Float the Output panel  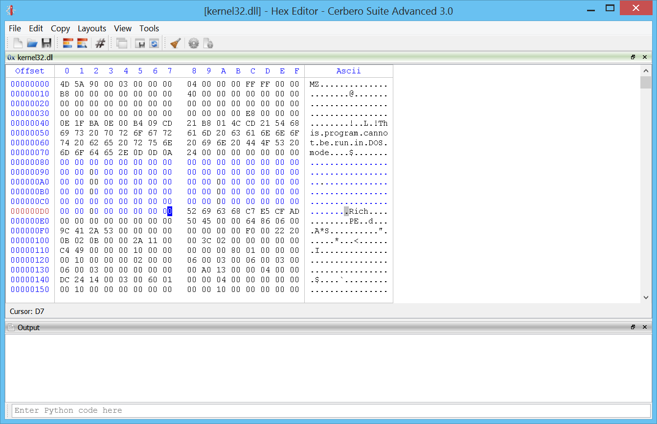(x=633, y=327)
